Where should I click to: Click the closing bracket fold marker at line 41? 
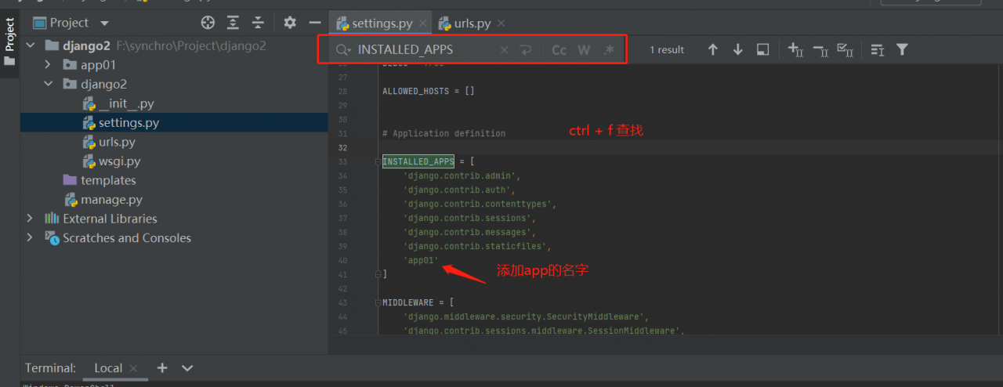click(378, 274)
